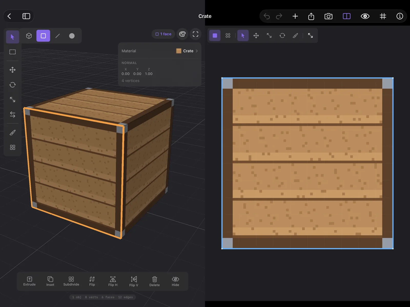Click the swap arrows tool in left toolbar
The height and width of the screenshot is (307, 410).
pyautogui.click(x=13, y=114)
